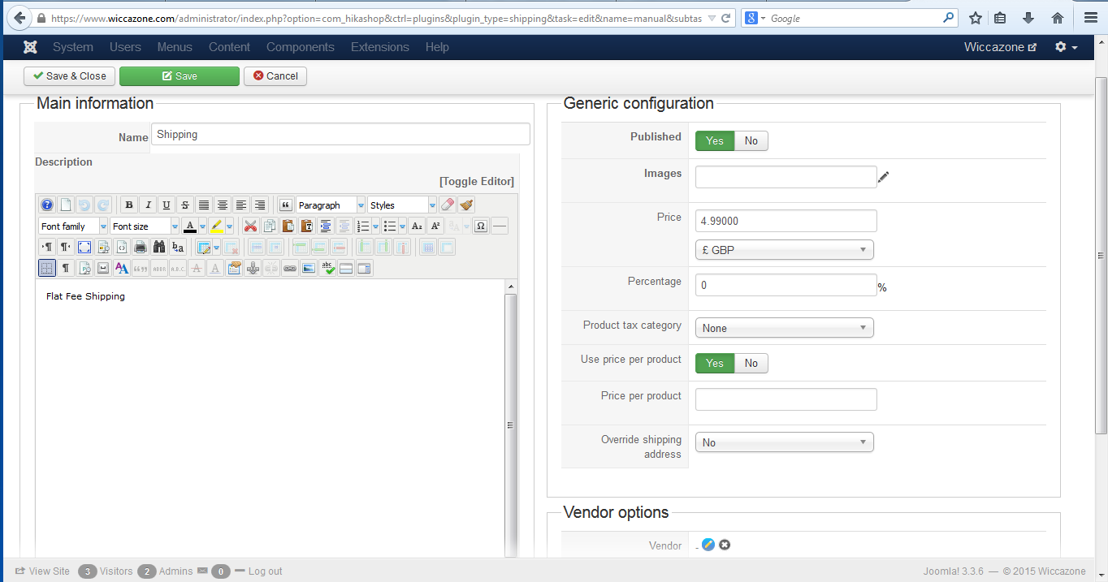Open the £ GBP currency dropdown
The width and height of the screenshot is (1108, 582).
pos(785,250)
